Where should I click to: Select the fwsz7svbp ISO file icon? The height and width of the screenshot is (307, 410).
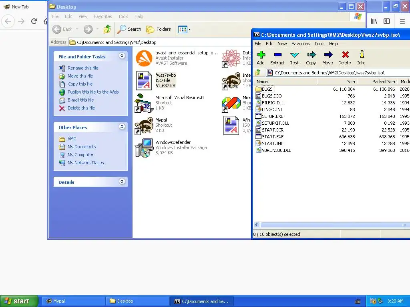(x=144, y=81)
